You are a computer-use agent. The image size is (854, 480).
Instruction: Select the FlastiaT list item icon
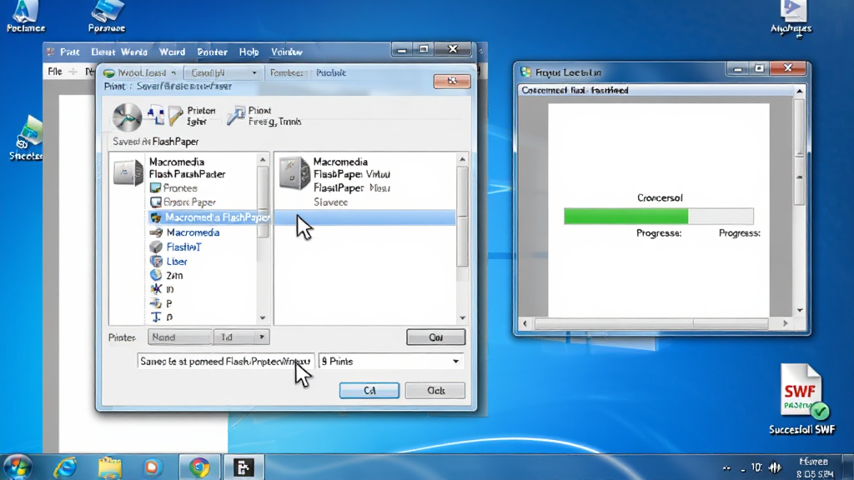tap(156, 247)
